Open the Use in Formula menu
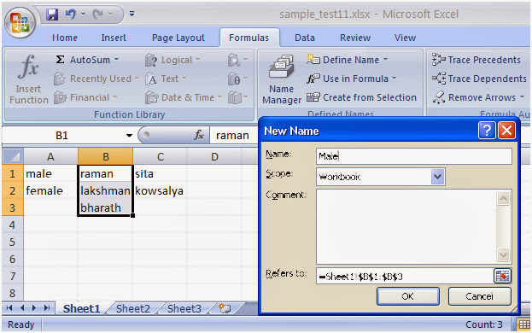This screenshot has height=333, width=532. (351, 79)
